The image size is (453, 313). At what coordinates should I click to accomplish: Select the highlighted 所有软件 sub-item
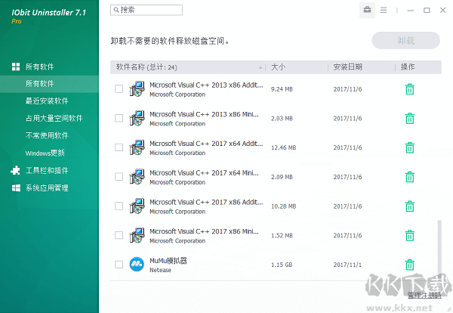coord(49,84)
